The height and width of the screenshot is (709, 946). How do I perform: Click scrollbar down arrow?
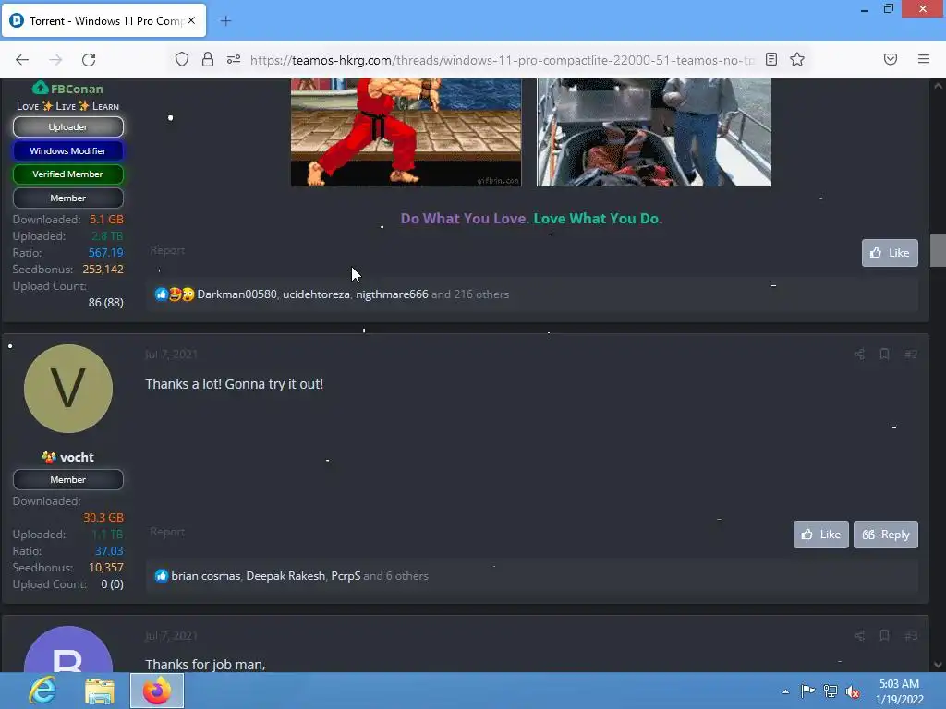click(x=938, y=665)
